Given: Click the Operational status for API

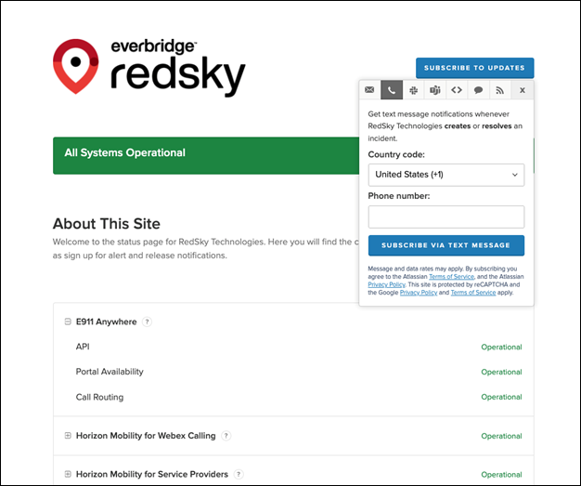Looking at the screenshot, I should click(x=501, y=348).
